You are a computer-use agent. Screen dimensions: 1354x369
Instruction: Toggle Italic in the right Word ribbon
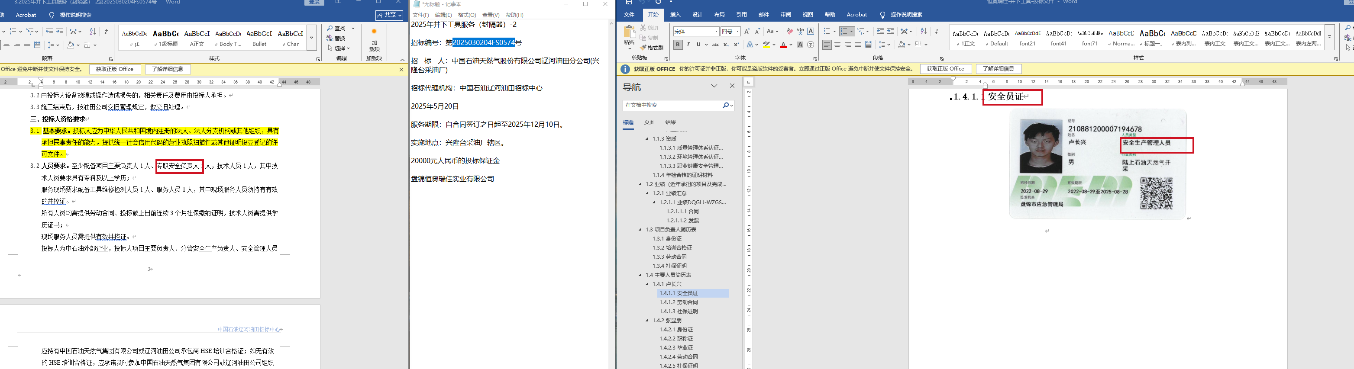[x=688, y=45]
